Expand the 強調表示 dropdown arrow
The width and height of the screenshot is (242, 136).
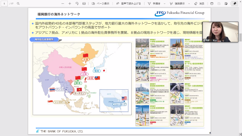coord(189,3)
